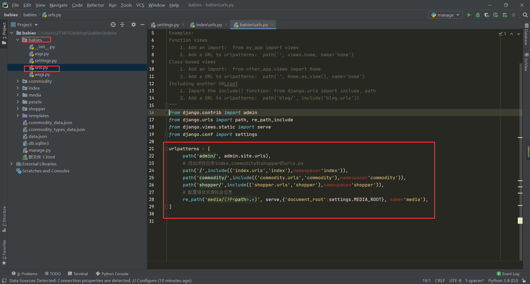
Task: Expand the pstatic folder
Action: 18,102
